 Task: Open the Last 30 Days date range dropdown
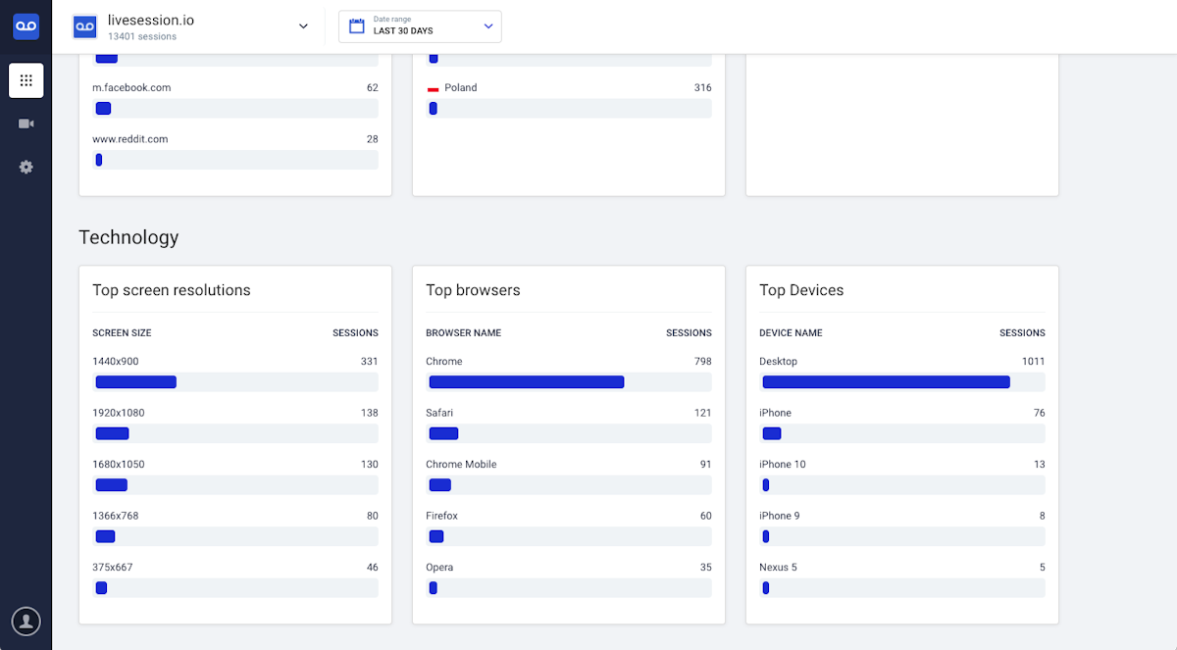(x=420, y=26)
